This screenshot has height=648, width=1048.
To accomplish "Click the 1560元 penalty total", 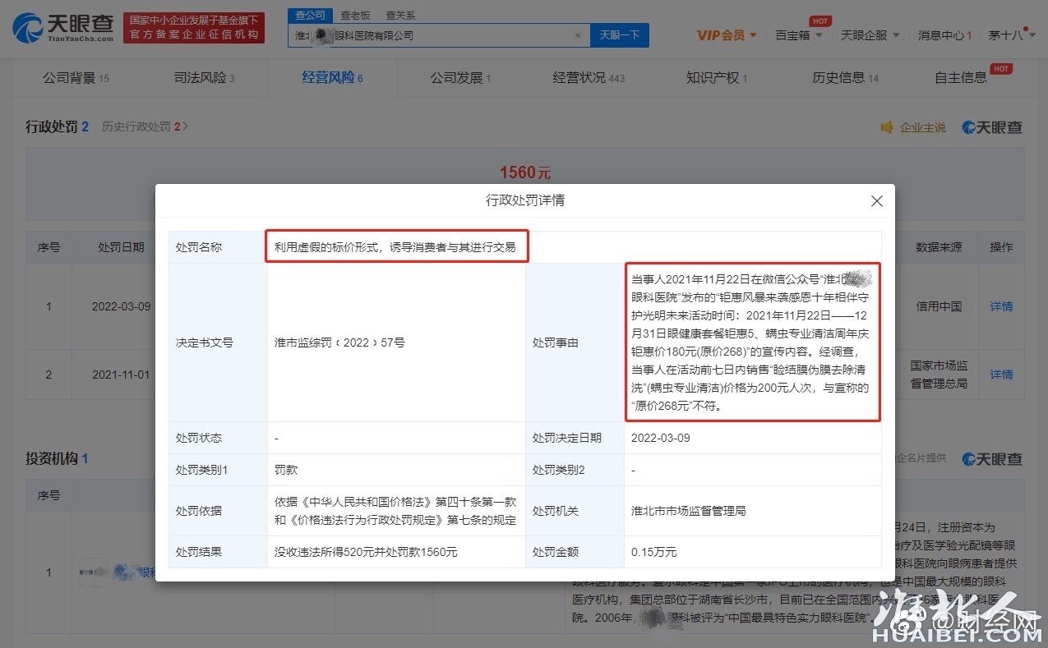I will [x=524, y=172].
